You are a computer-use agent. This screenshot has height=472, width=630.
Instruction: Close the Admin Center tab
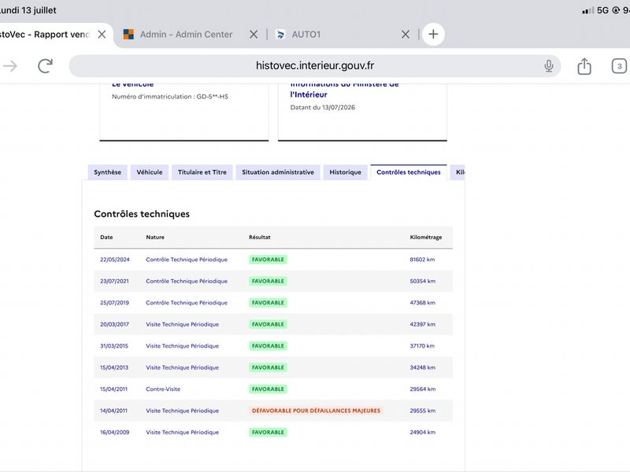point(254,35)
